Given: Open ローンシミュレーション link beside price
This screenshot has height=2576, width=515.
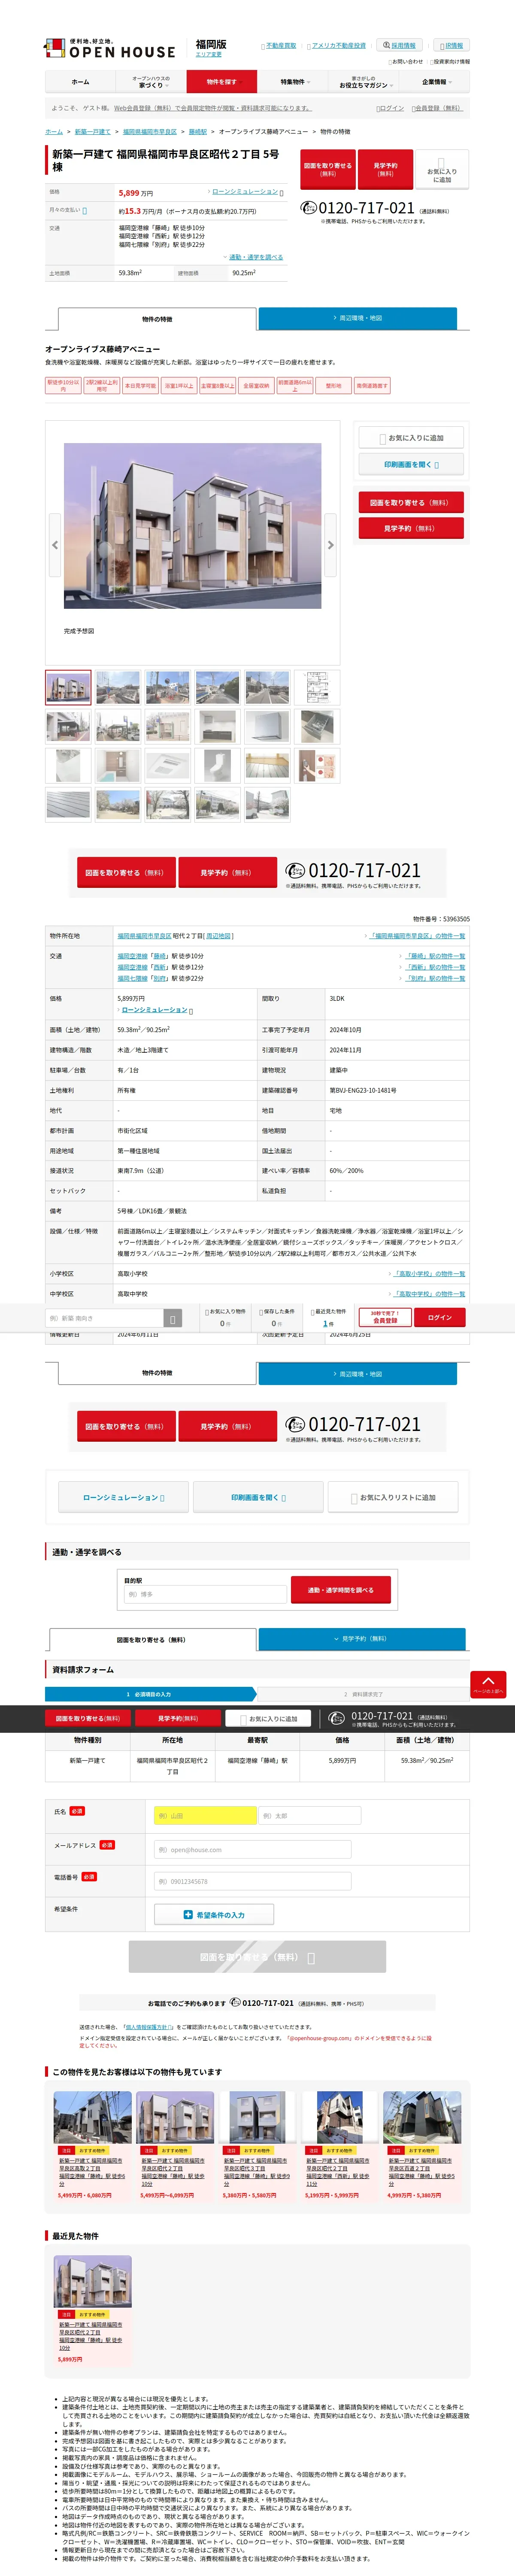Looking at the screenshot, I should pos(246,191).
